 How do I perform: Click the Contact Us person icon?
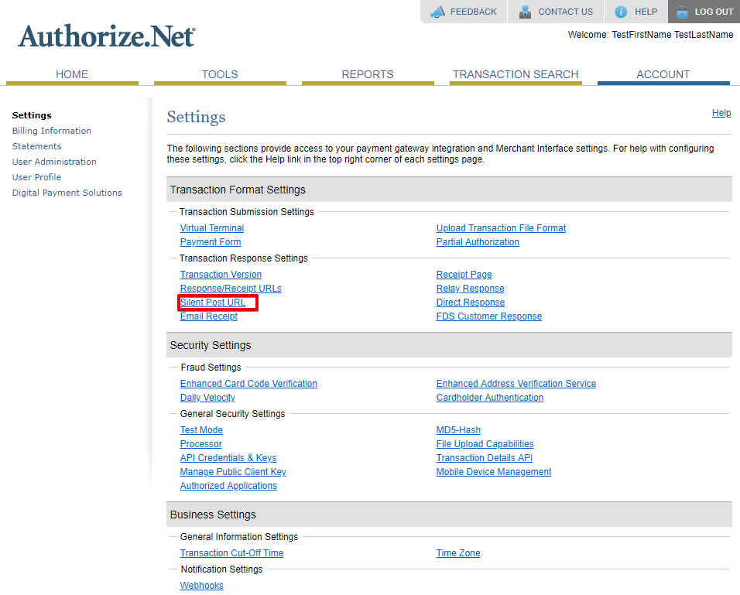click(525, 12)
